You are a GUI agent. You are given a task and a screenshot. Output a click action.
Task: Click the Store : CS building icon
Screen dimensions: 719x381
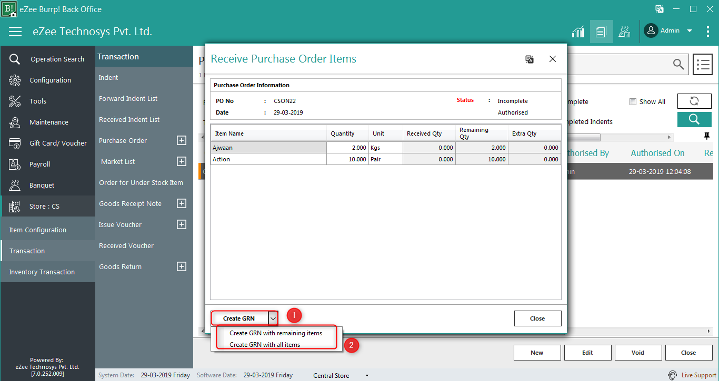(x=15, y=207)
